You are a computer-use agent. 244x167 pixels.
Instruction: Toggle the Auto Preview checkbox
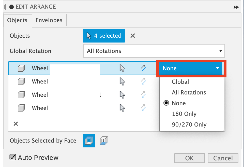pyautogui.click(x=13, y=157)
